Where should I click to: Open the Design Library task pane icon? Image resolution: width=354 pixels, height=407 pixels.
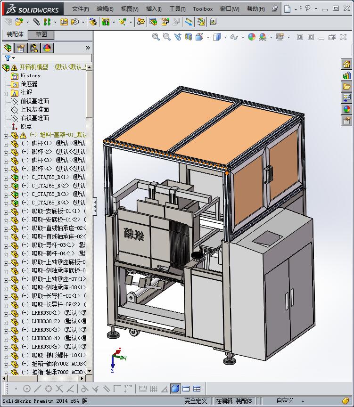pyautogui.click(x=346, y=75)
